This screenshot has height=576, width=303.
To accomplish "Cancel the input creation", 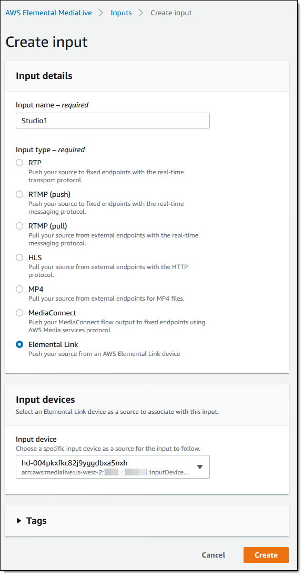I will (214, 555).
